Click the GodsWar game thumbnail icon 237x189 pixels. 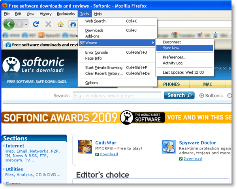(x=85, y=146)
